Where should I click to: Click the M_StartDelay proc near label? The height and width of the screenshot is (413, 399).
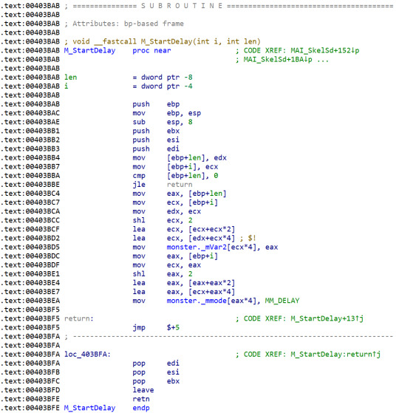tap(117, 50)
